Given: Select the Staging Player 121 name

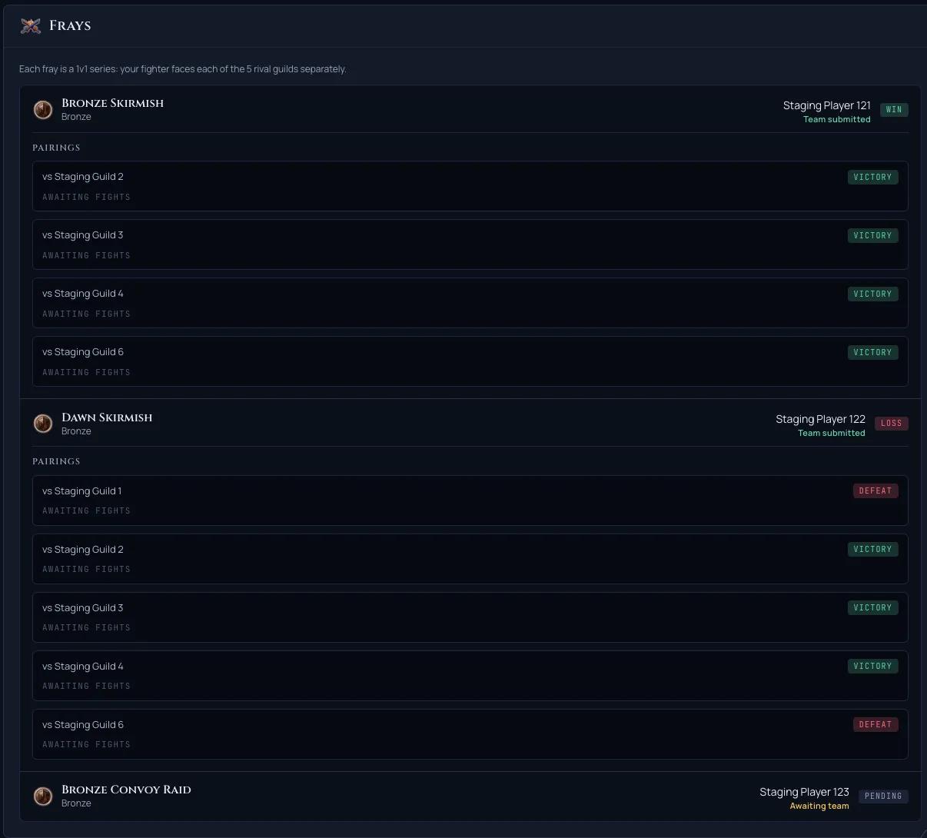Looking at the screenshot, I should [827, 105].
